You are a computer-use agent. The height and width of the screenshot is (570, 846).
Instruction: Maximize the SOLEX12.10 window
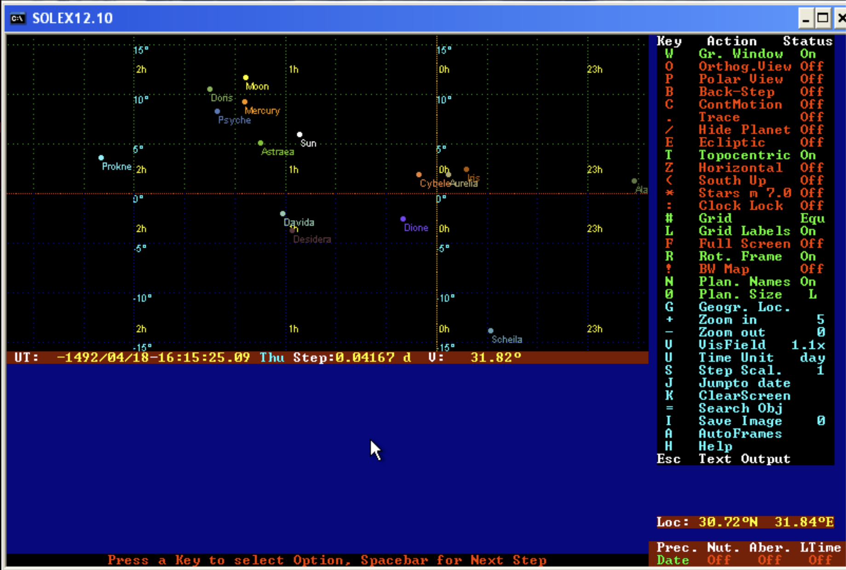point(823,18)
